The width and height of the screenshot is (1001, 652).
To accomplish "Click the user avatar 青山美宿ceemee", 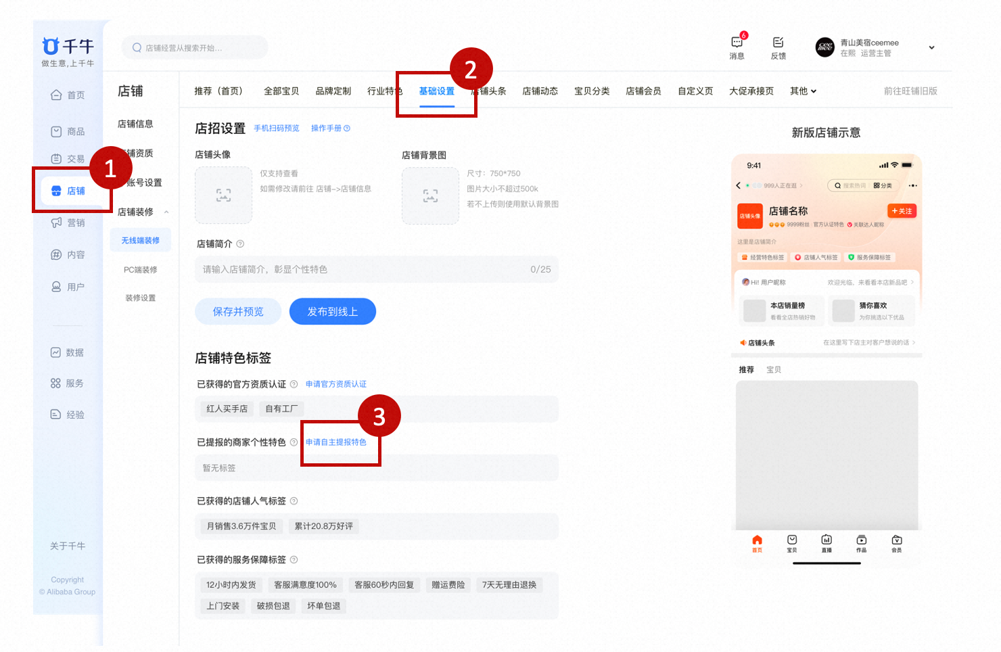I will [x=824, y=47].
